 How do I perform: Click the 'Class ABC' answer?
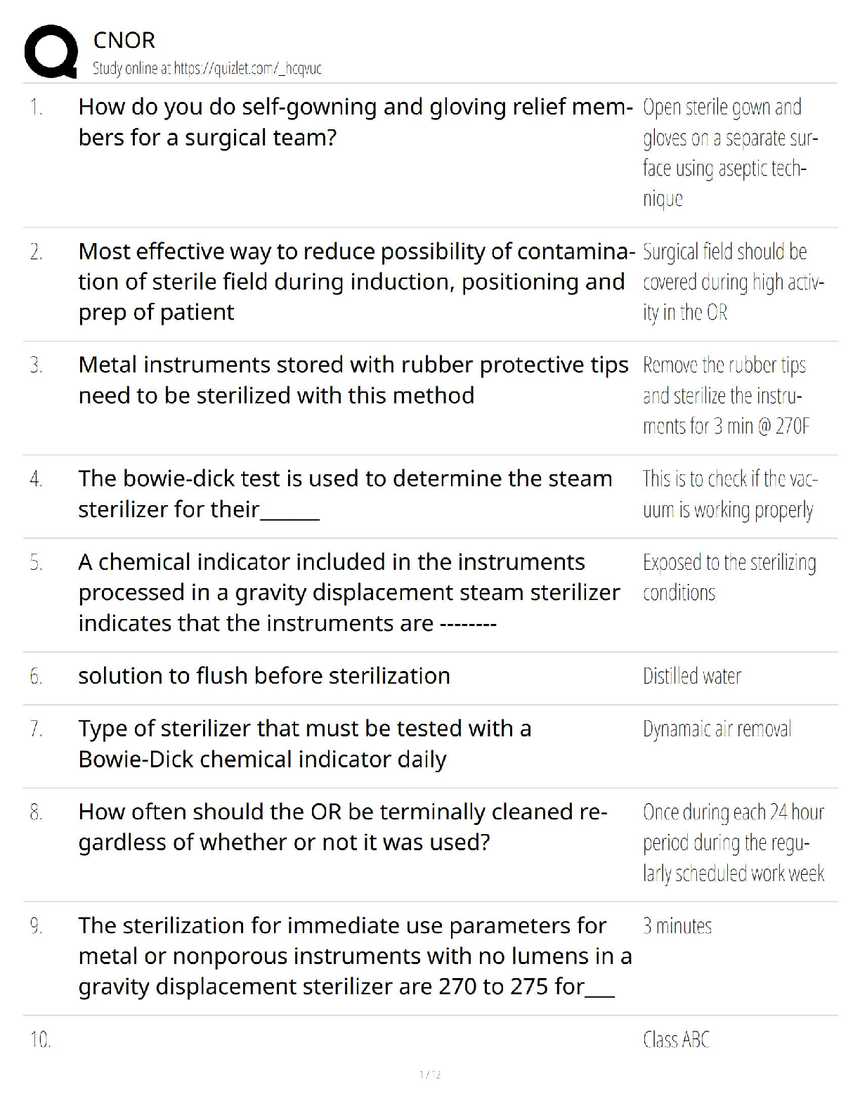677,1039
